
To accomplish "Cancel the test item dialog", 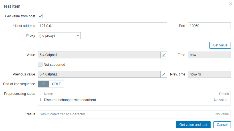I will coord(222,125).
